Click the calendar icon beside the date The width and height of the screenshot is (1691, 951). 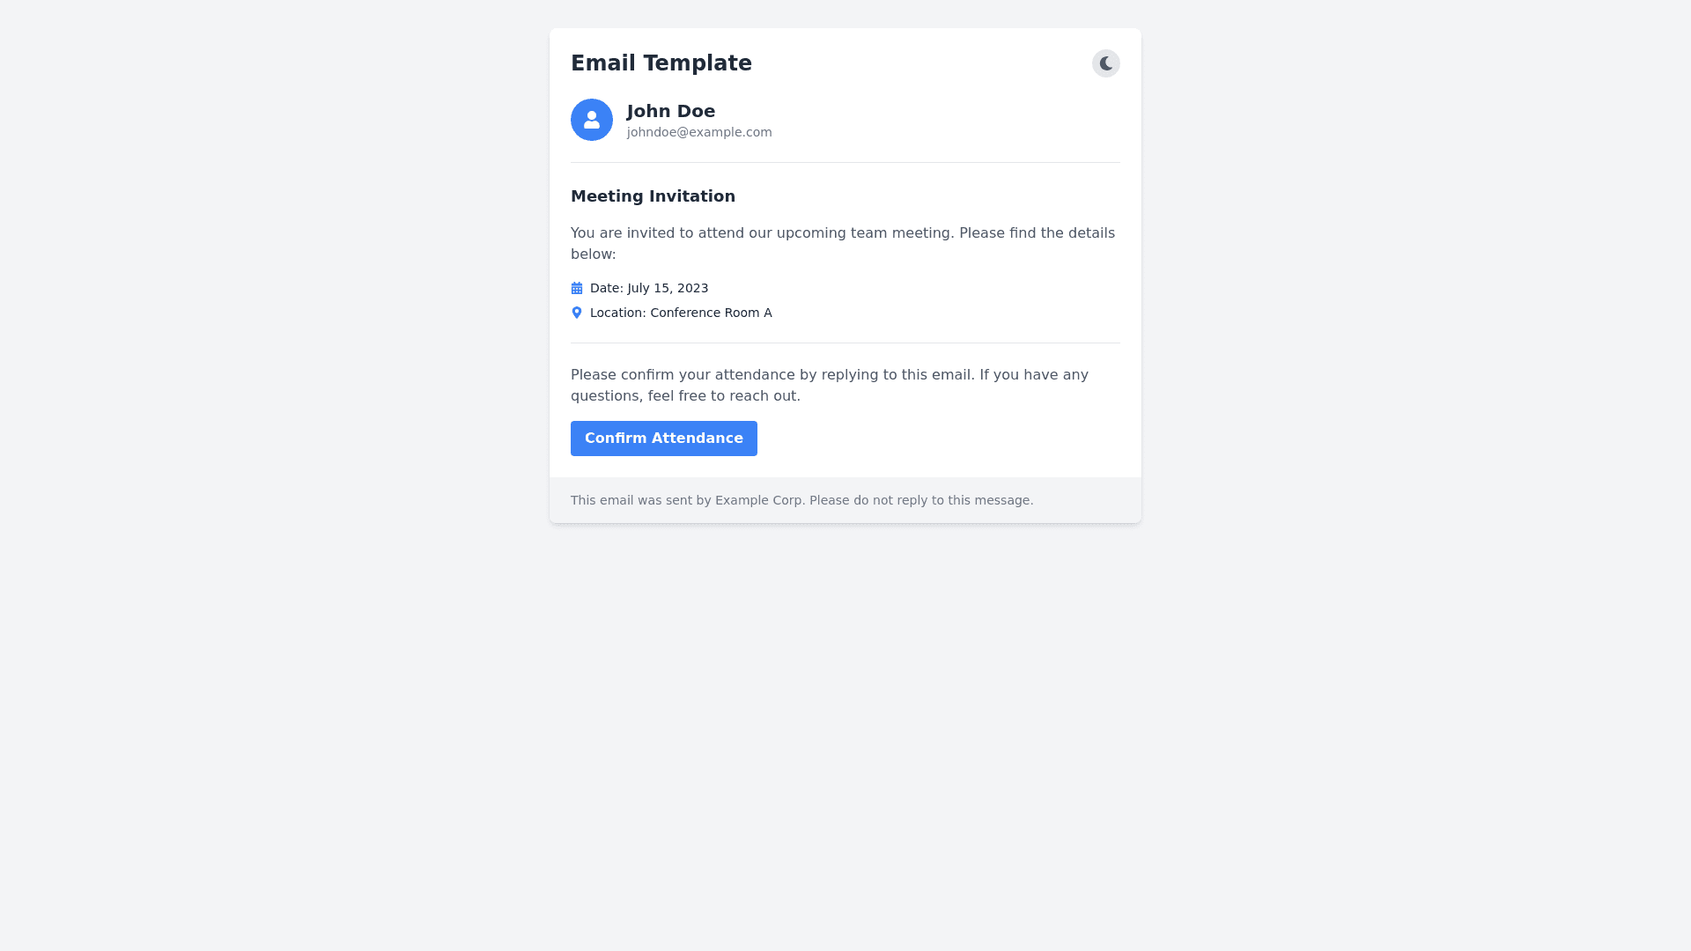(577, 288)
